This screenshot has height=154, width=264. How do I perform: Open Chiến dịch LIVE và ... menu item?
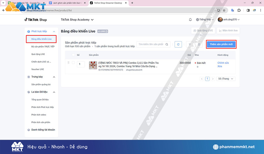41,62
